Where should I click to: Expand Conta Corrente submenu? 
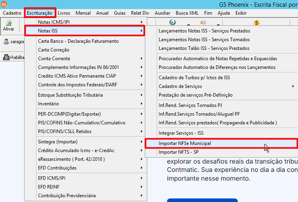pos(85,59)
